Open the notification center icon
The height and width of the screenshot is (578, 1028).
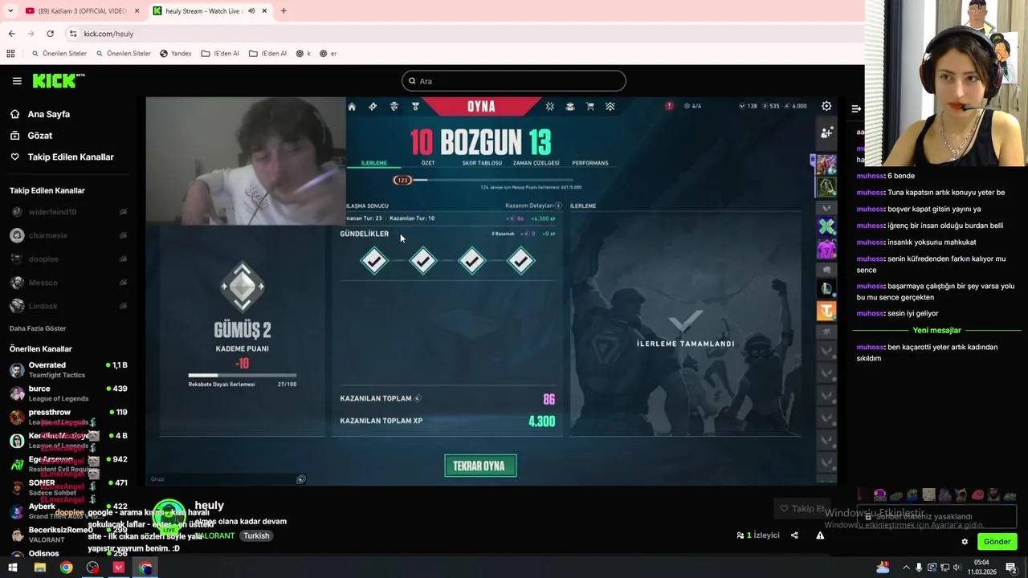[x=1011, y=568]
